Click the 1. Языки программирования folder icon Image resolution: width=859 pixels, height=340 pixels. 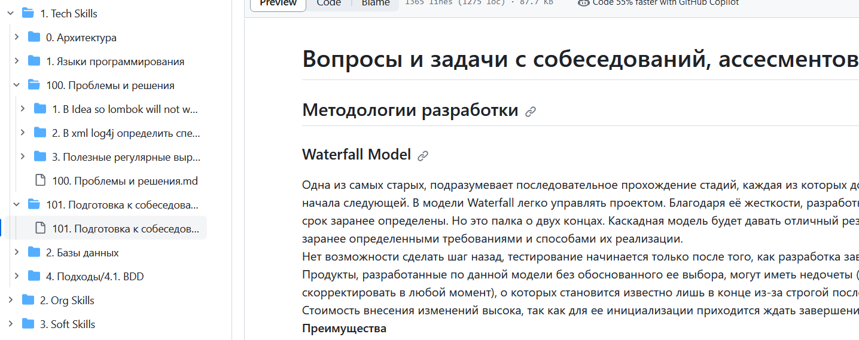[34, 61]
